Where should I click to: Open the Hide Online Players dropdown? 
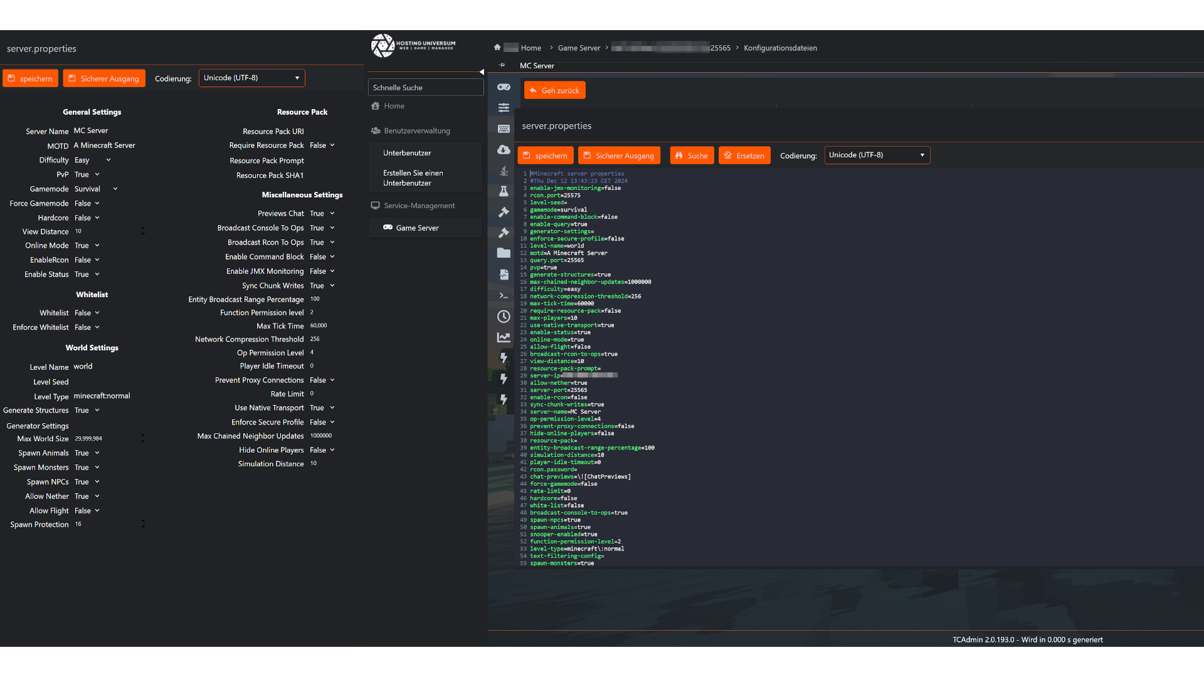[x=322, y=450]
